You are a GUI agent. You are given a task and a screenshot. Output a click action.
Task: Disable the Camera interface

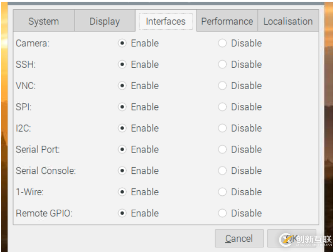click(222, 44)
